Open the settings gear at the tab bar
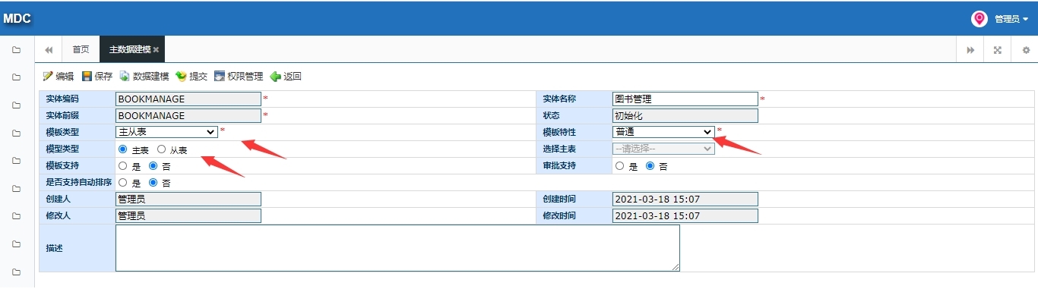The width and height of the screenshot is (1038, 289). point(1025,50)
